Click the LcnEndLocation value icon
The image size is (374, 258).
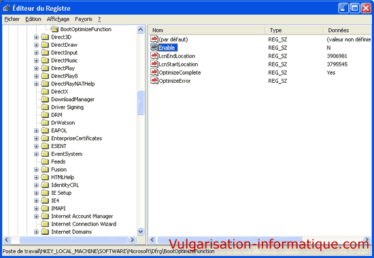coord(154,56)
